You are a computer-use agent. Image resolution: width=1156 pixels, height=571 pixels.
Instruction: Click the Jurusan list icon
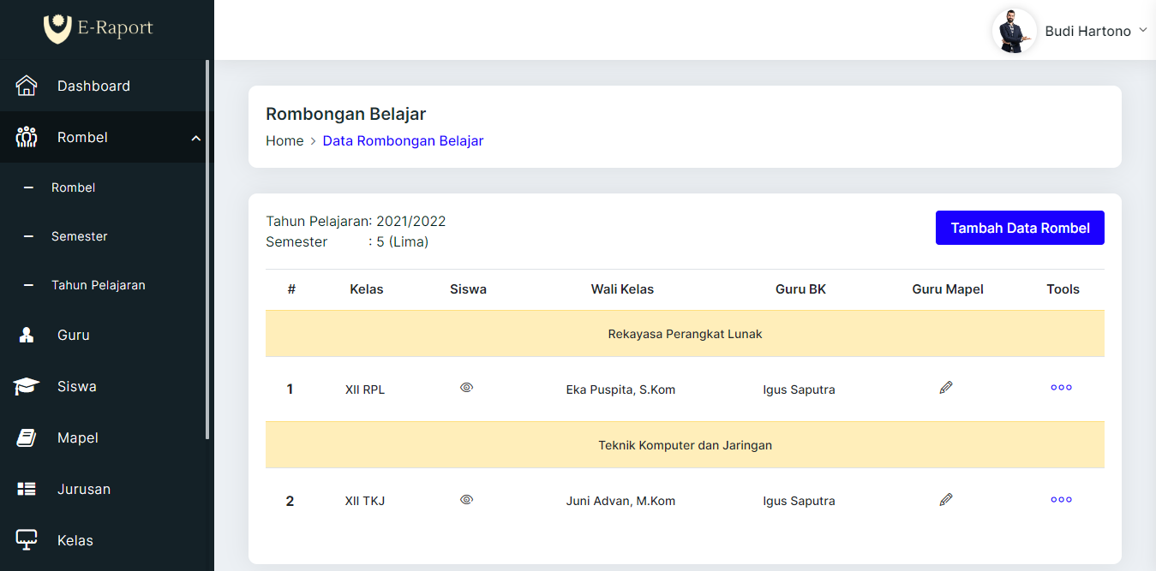[27, 490]
